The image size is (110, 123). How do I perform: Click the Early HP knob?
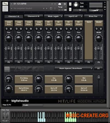[39, 89]
